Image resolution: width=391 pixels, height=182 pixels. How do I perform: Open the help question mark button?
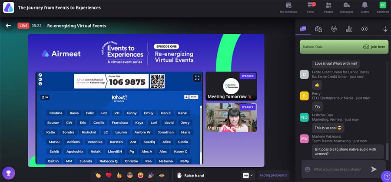386,176
